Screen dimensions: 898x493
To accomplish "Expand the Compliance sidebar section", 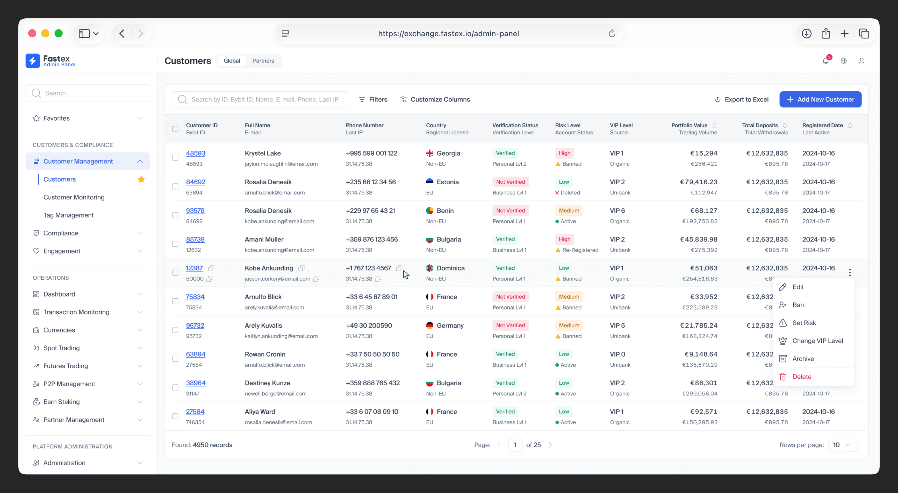I will 88,233.
